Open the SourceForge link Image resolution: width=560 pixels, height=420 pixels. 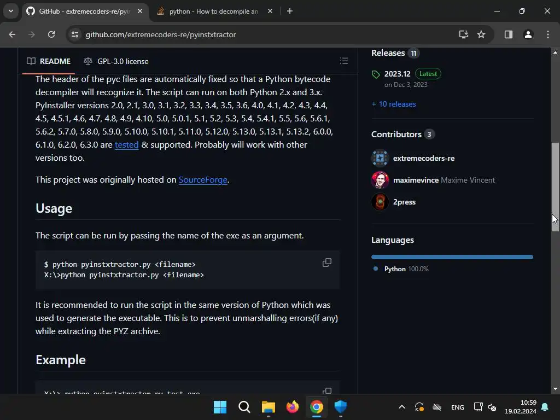tap(203, 179)
